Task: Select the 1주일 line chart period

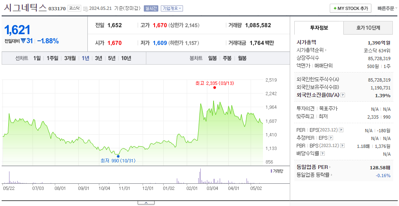Action: tap(52, 58)
